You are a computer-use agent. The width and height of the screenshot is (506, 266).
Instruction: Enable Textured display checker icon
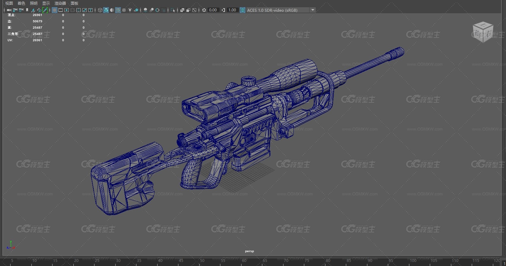click(124, 10)
